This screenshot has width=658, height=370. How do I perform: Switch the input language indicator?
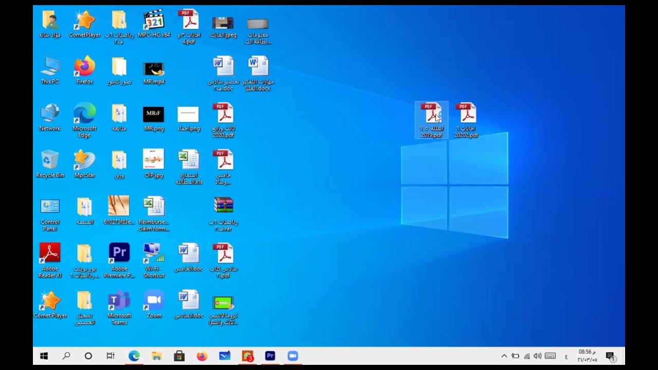point(566,356)
